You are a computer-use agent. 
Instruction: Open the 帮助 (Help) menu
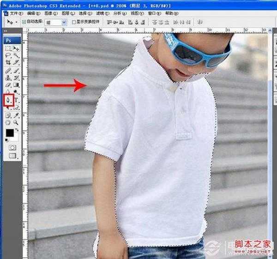coord(171,13)
